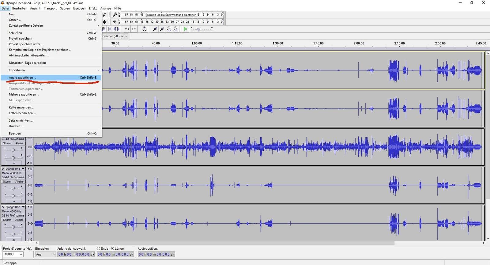Expand the Importieren submenu
The height and width of the screenshot is (265, 490).
pos(51,70)
